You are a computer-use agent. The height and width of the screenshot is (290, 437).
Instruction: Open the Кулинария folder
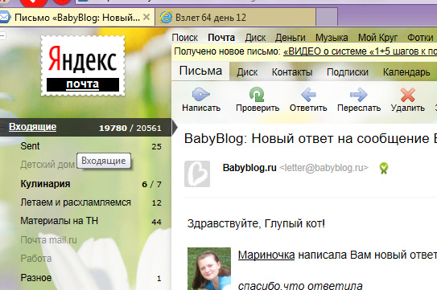(45, 184)
